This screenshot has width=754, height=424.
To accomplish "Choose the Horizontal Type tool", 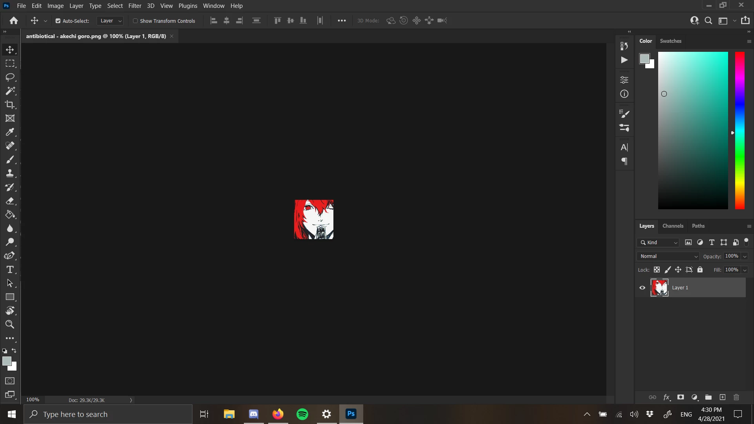I will [x=10, y=270].
